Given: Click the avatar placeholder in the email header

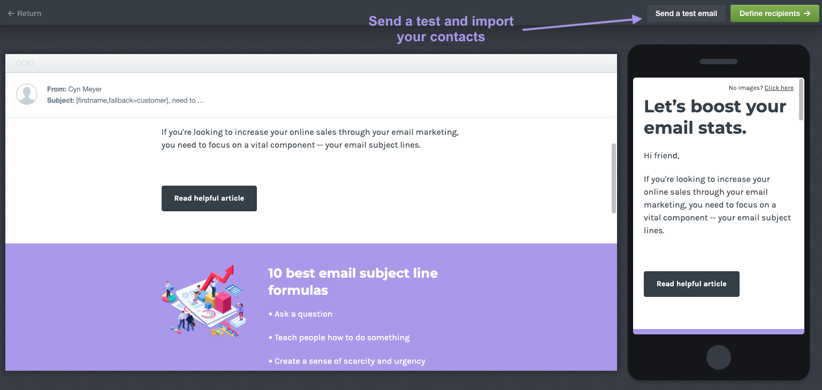Looking at the screenshot, I should (x=27, y=94).
